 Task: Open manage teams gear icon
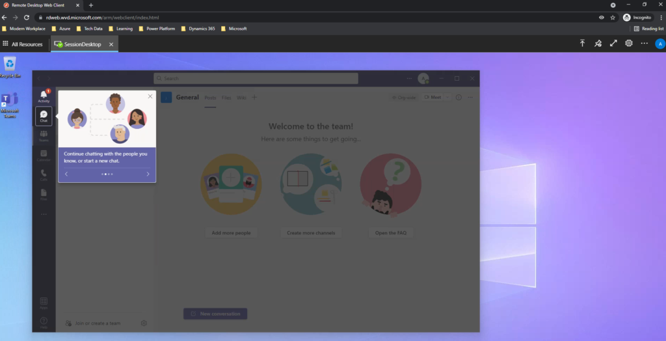coord(144,323)
